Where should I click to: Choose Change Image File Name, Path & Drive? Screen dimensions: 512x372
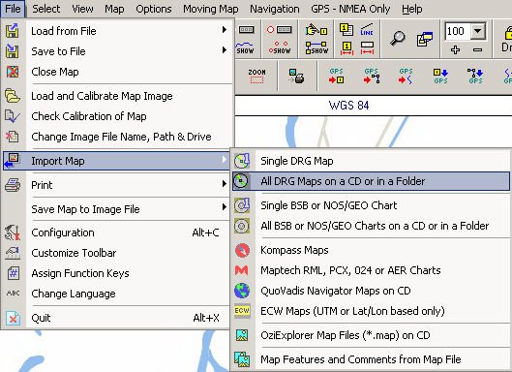(x=117, y=137)
